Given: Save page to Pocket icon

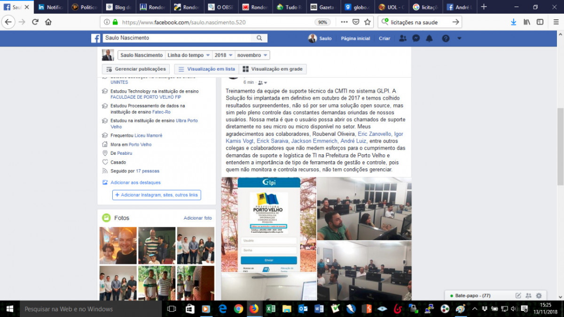Looking at the screenshot, I should pyautogui.click(x=356, y=22).
